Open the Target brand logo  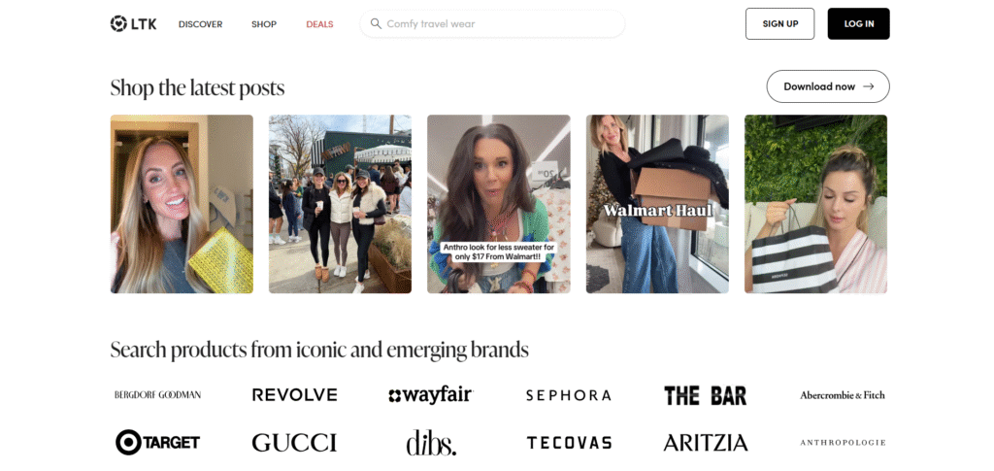tap(158, 442)
